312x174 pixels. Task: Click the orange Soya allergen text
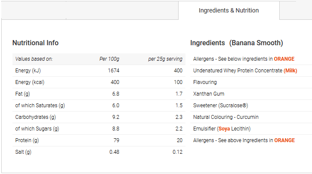(224, 129)
